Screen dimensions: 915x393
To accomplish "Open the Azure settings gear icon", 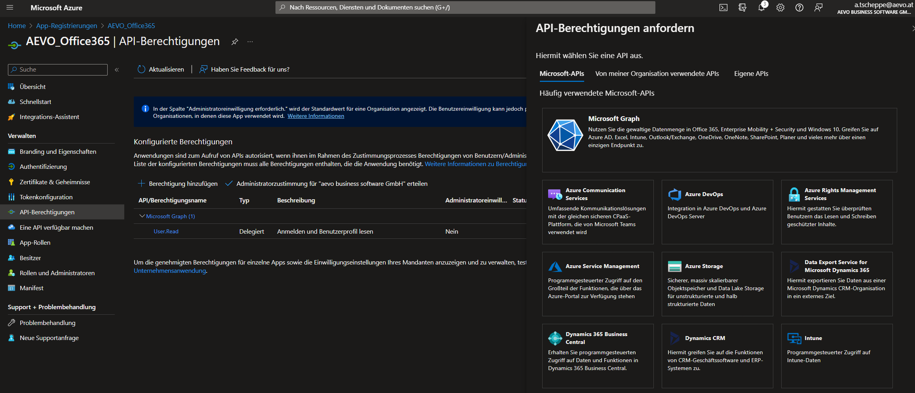I will point(780,8).
